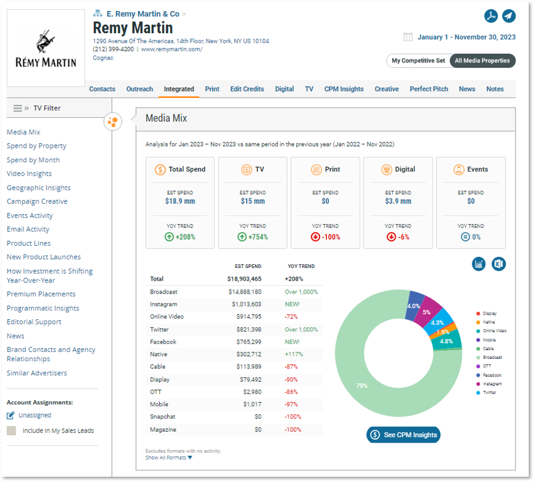
Task: Open the News tab
Action: point(467,89)
